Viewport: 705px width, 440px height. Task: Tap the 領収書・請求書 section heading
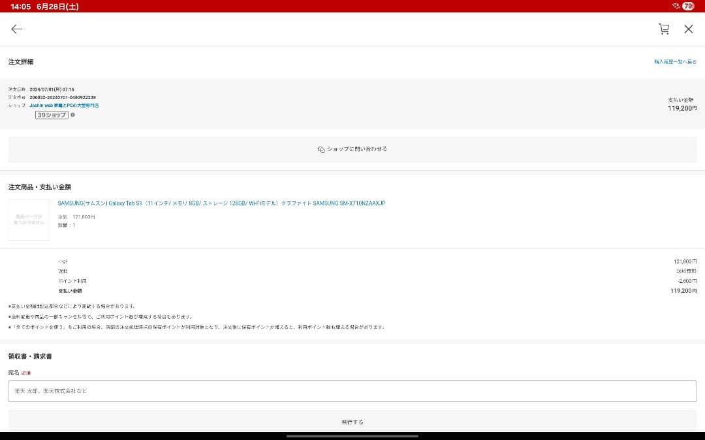30,357
